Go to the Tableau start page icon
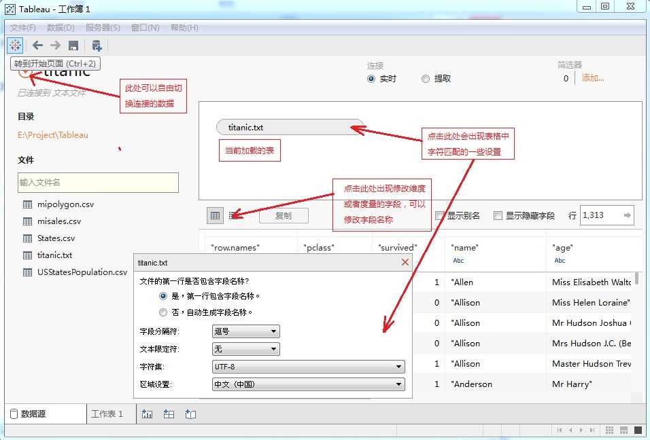Screen dimensions: 650x440 pos(16,45)
